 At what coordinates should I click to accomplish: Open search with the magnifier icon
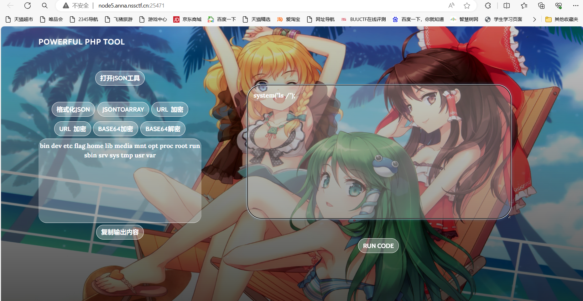[x=45, y=6]
